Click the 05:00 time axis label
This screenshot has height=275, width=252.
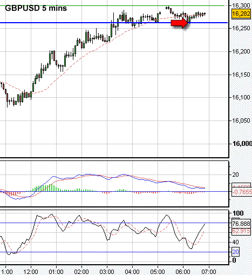point(158,272)
